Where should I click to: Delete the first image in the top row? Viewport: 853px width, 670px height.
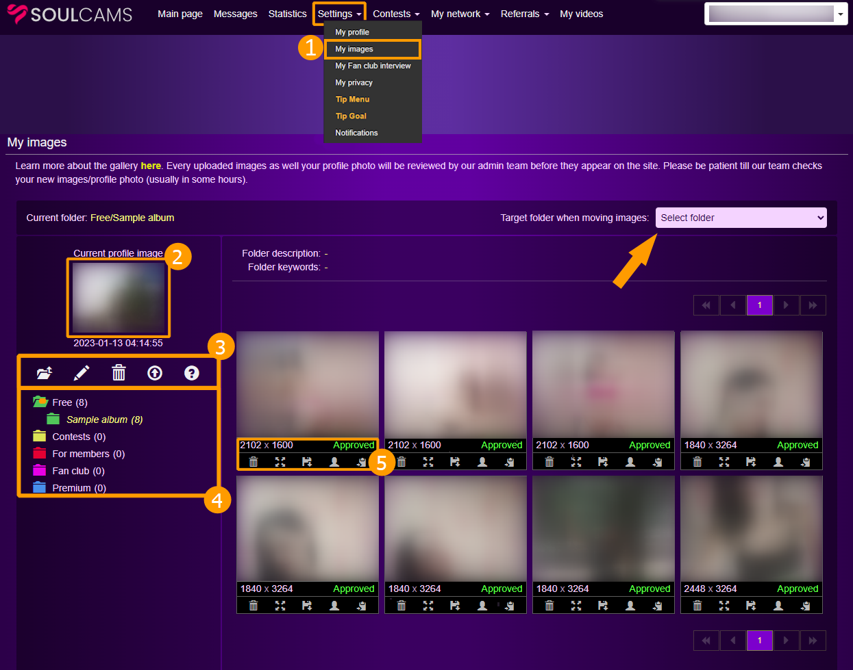pos(254,462)
